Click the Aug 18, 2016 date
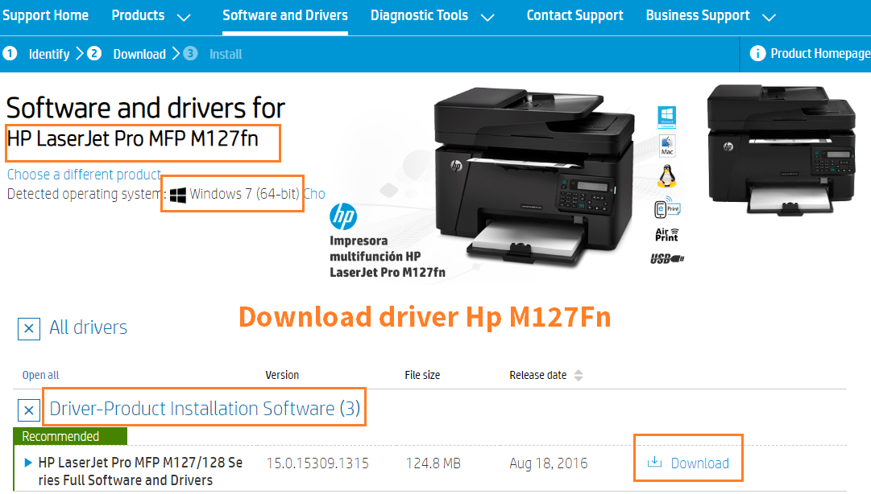Image resolution: width=871 pixels, height=494 pixels. coord(548,463)
